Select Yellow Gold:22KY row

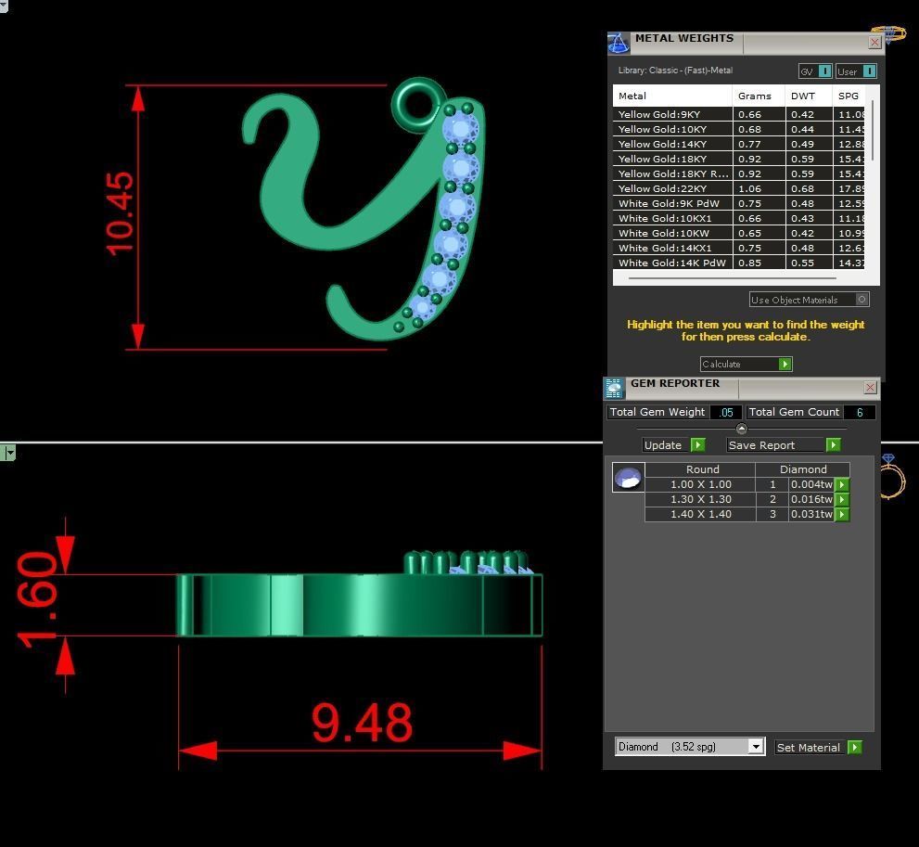738,188
